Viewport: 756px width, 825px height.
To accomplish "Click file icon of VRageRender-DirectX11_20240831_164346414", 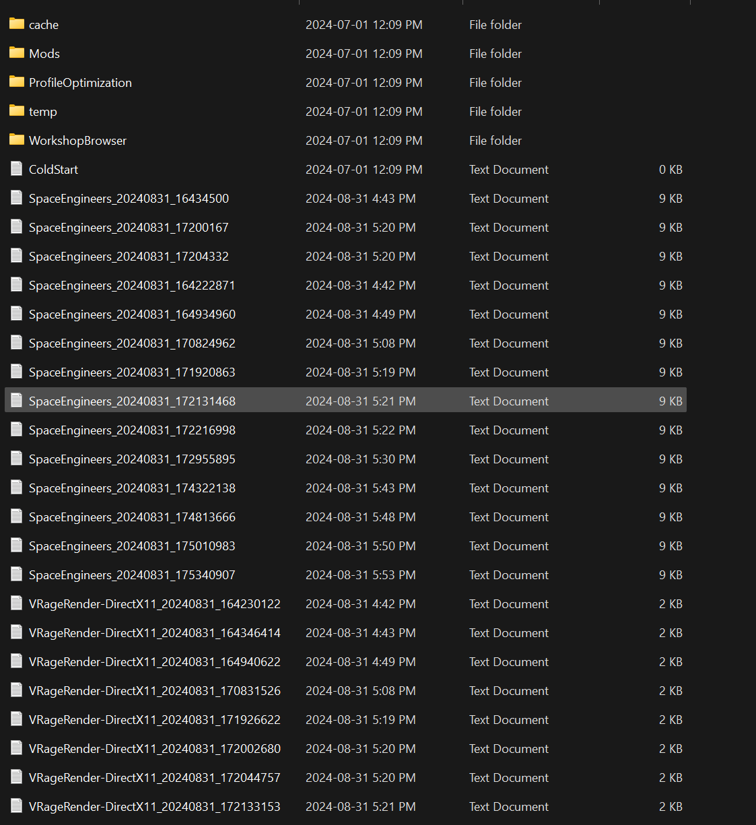I will [17, 632].
